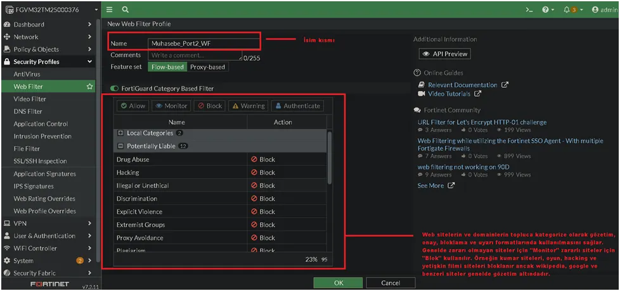Image resolution: width=620 pixels, height=291 pixels.
Task: Click the Warning action button
Action: (x=249, y=106)
